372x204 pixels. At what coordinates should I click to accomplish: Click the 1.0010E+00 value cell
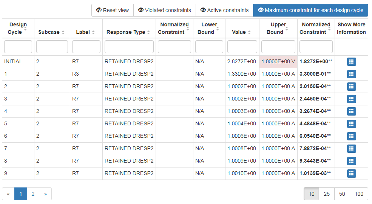tap(242, 173)
